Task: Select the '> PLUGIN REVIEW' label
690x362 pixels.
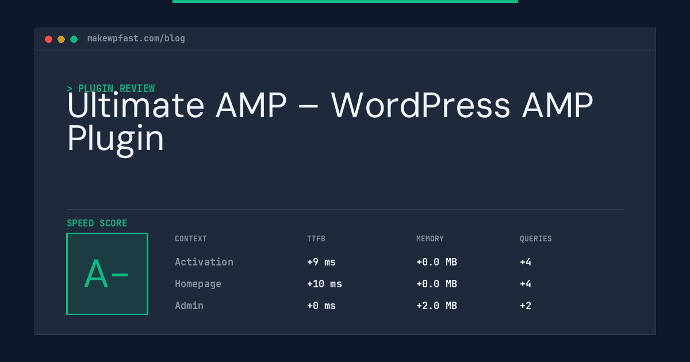Action: (x=110, y=88)
